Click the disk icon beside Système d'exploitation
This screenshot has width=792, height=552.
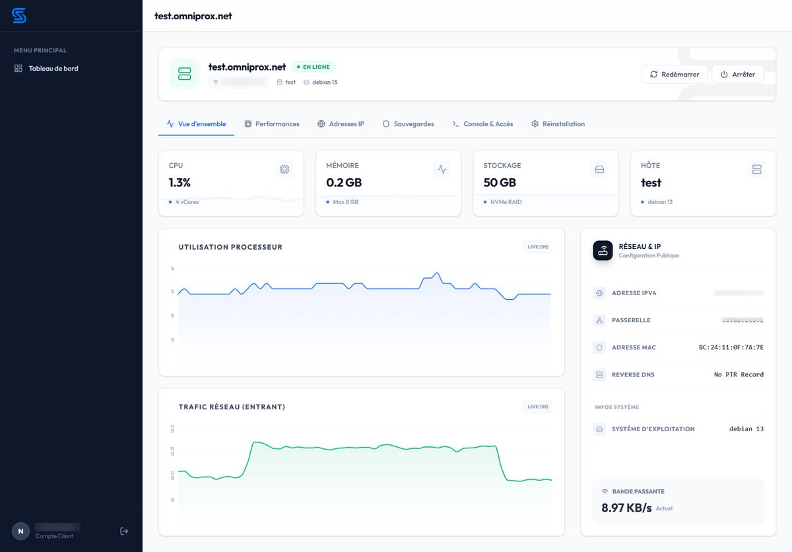(599, 429)
